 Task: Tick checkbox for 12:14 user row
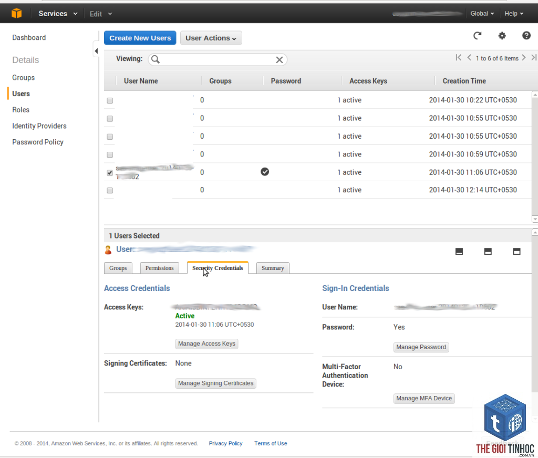[x=110, y=191]
